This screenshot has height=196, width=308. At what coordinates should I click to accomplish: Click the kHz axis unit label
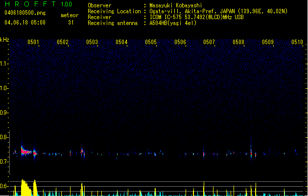pyautogui.click(x=4, y=40)
